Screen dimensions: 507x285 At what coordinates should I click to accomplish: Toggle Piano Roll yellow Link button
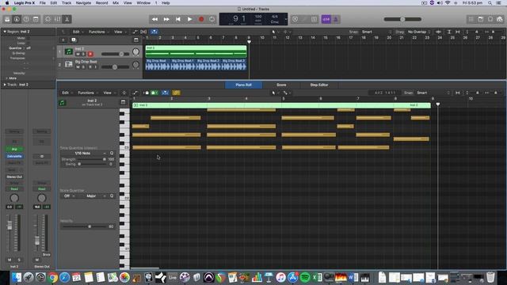(176, 93)
